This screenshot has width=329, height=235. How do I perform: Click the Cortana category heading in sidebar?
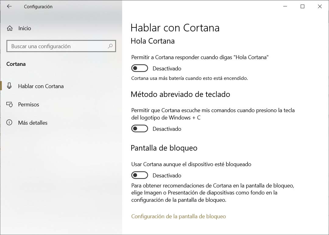16,64
